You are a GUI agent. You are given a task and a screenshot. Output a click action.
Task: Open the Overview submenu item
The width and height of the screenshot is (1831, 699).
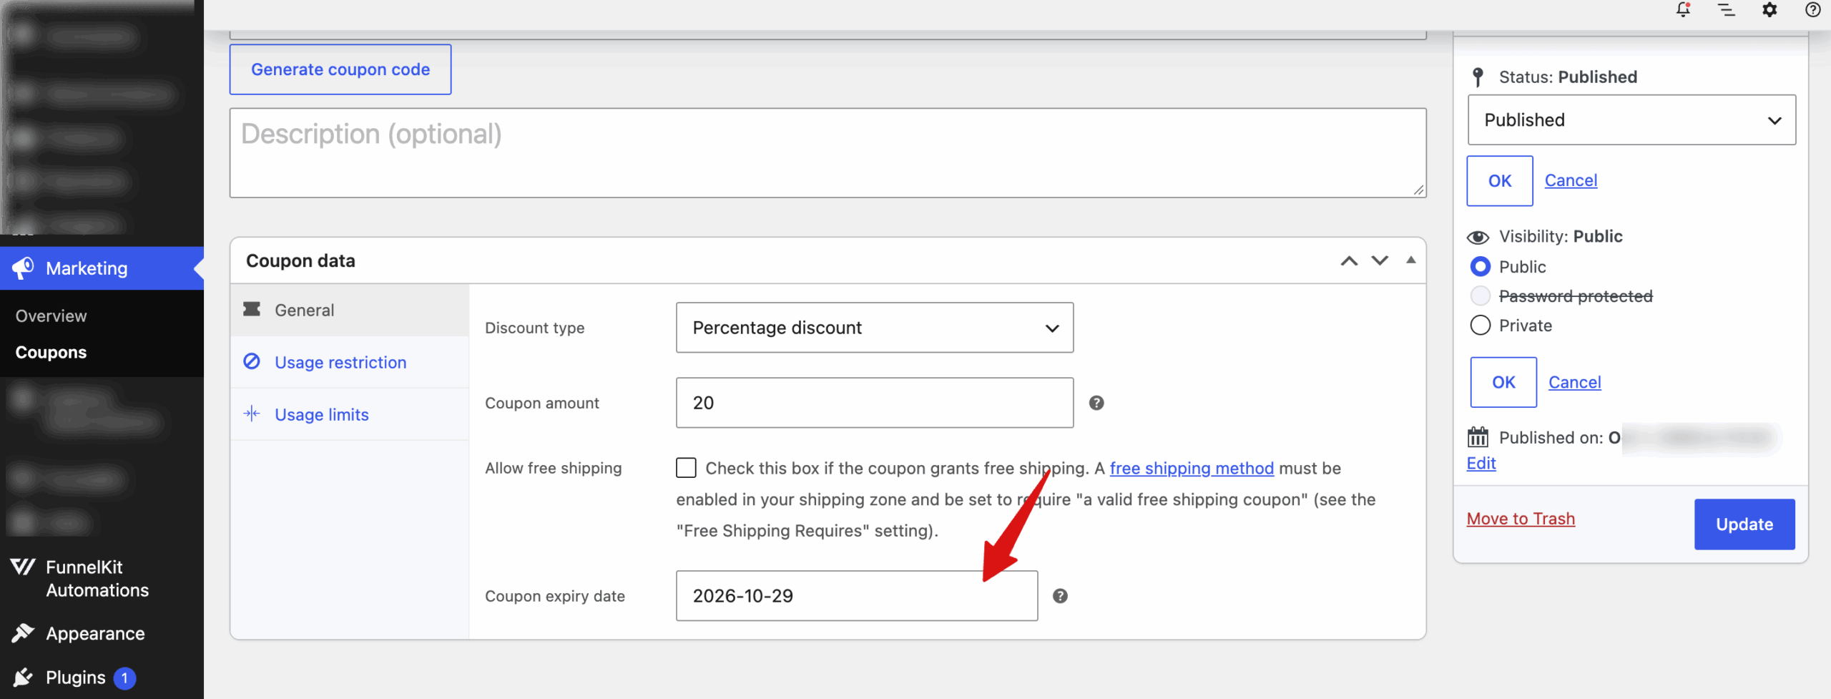click(51, 316)
